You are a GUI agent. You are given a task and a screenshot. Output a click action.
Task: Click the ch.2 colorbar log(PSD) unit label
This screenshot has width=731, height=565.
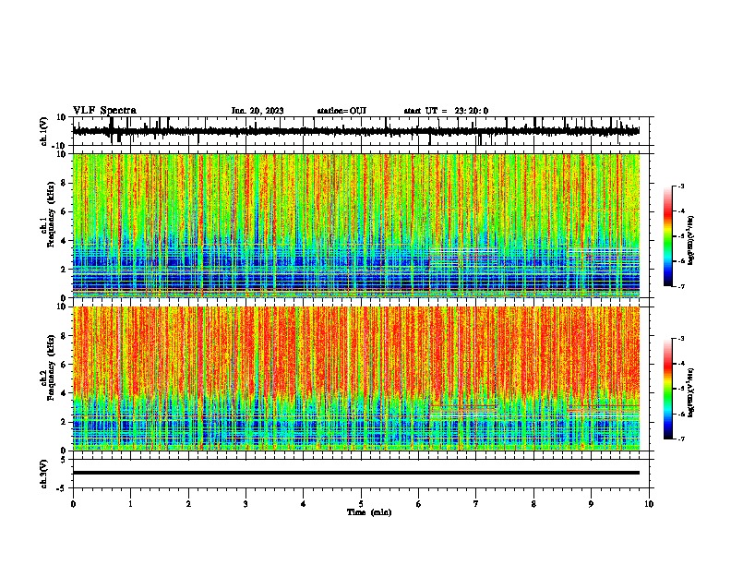(691, 393)
